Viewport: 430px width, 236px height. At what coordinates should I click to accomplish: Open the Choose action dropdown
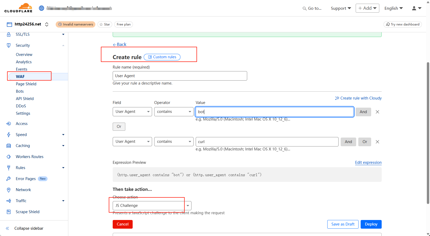point(152,206)
